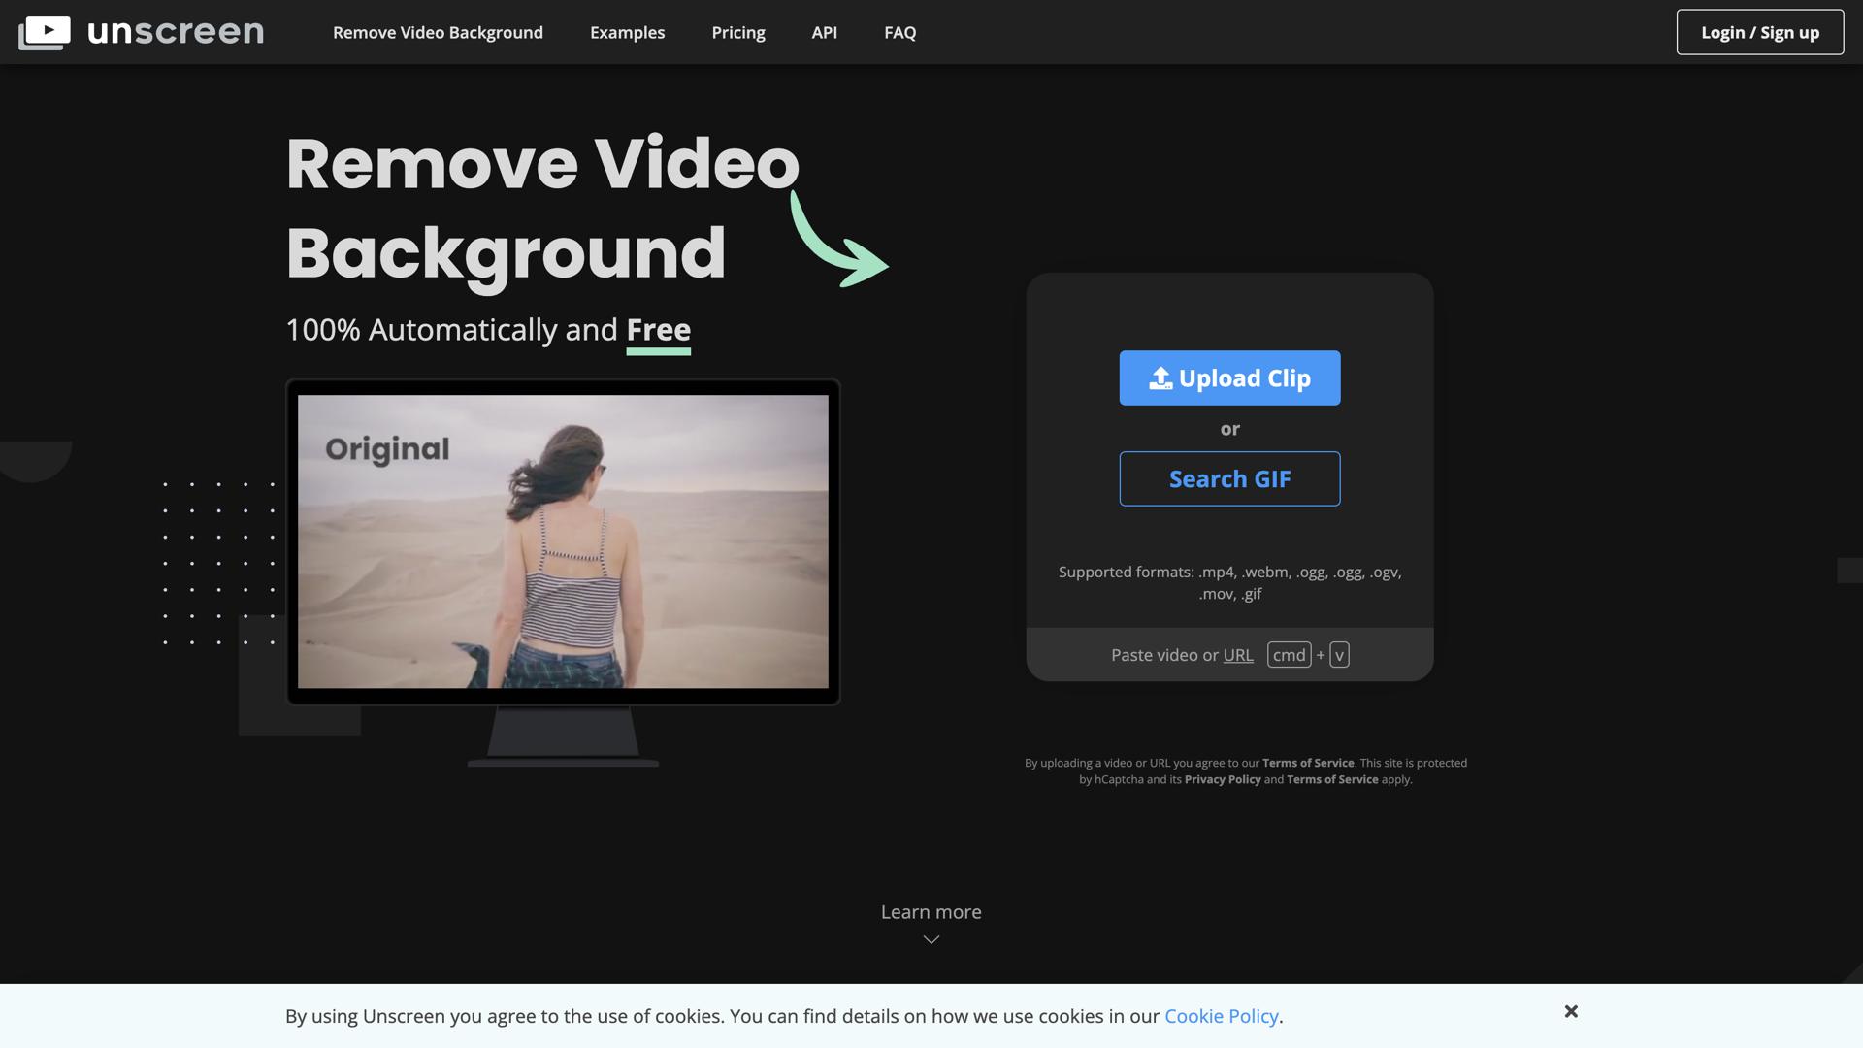Click Login / Sign up
1863x1048 pixels.
pyautogui.click(x=1759, y=32)
